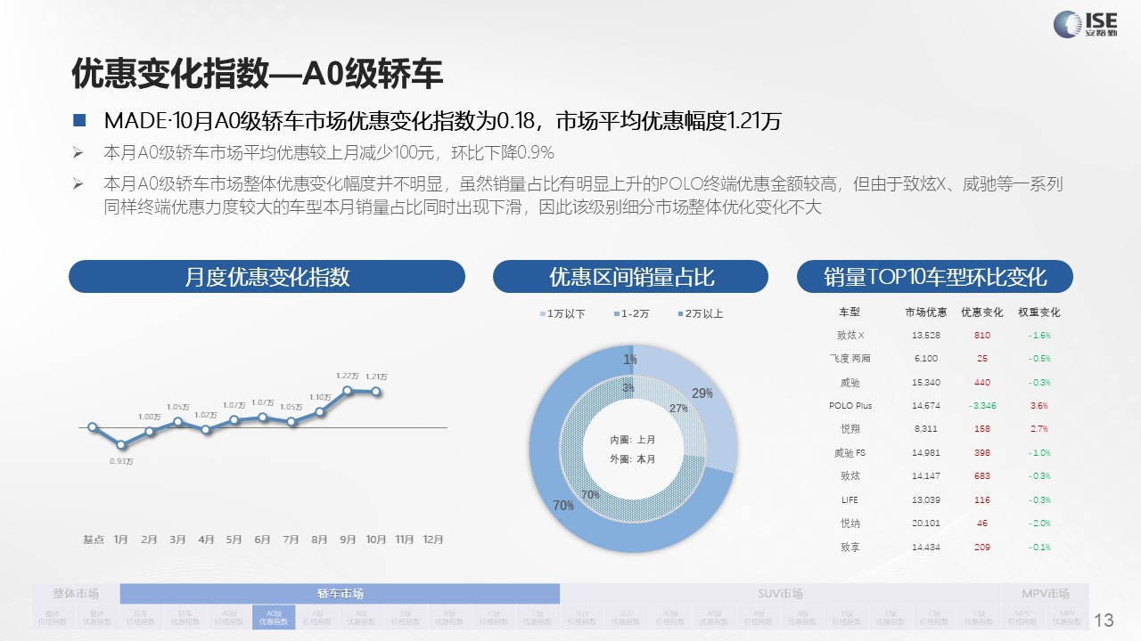
Task: Open the 轿车市场 navigation tab
Action: pos(340,594)
